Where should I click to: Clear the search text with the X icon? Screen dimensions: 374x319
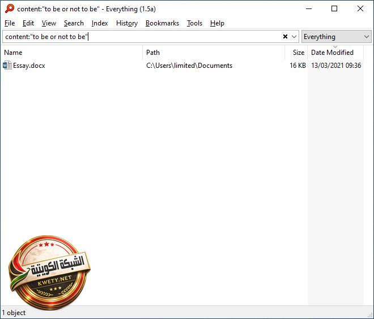[x=286, y=37]
